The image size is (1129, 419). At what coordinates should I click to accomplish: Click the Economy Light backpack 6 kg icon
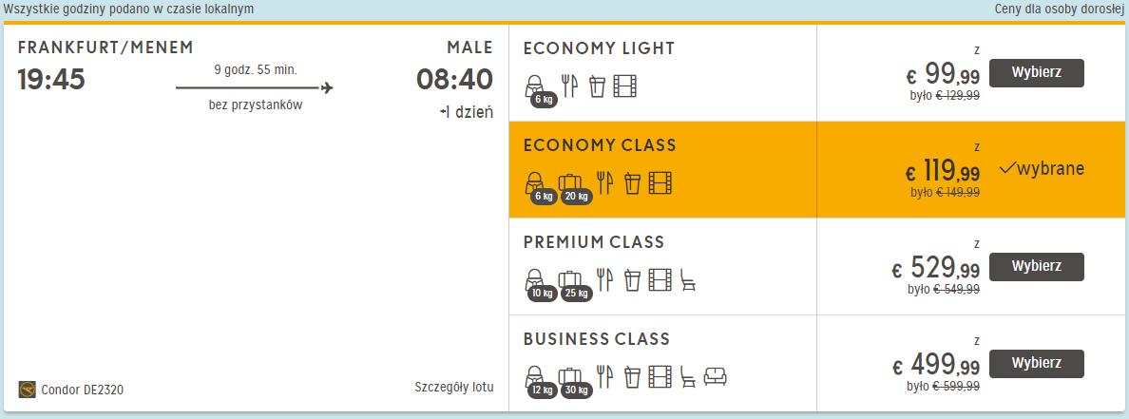(x=539, y=90)
